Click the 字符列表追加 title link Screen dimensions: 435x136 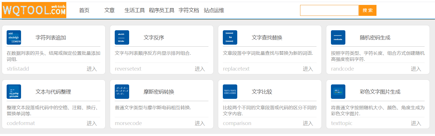(51, 38)
